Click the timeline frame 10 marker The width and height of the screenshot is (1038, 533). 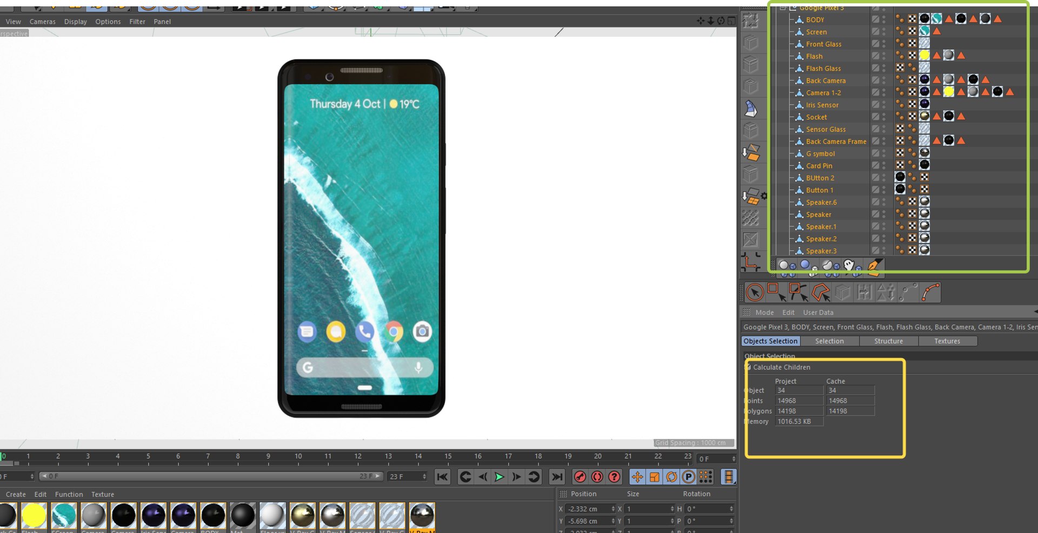tap(298, 456)
